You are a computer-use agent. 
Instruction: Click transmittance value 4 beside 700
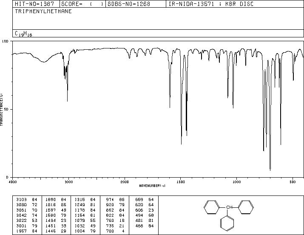(x=123, y=231)
